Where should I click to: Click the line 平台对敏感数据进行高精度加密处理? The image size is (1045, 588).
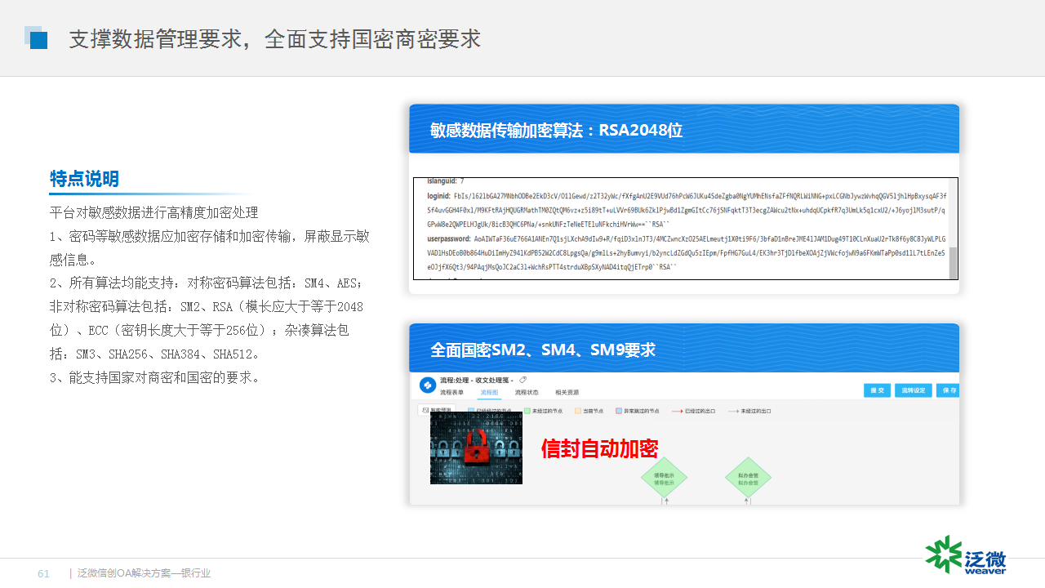(x=153, y=212)
